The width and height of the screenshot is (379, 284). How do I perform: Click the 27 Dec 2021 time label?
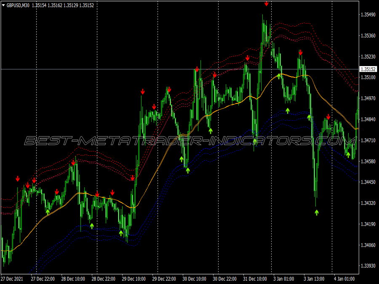(12, 279)
